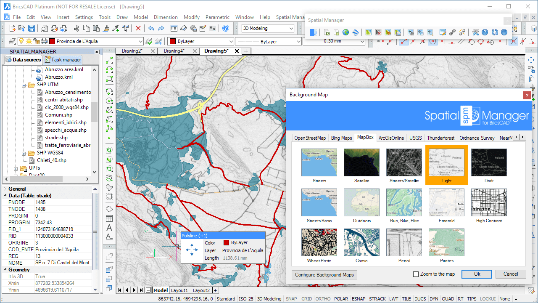Click the Cut scissors icon

pos(76,28)
